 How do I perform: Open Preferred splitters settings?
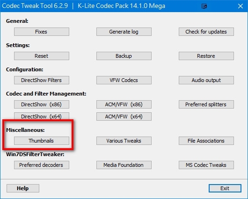pyautogui.click(x=206, y=104)
